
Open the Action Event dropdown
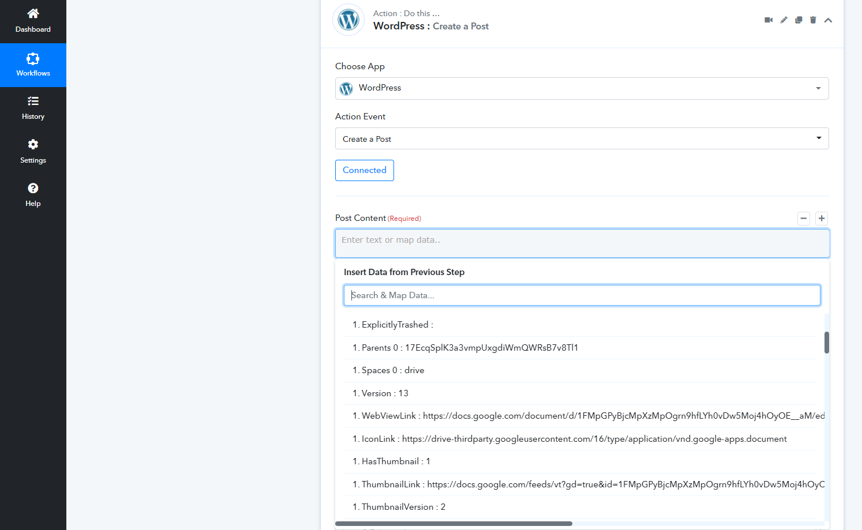(582, 138)
